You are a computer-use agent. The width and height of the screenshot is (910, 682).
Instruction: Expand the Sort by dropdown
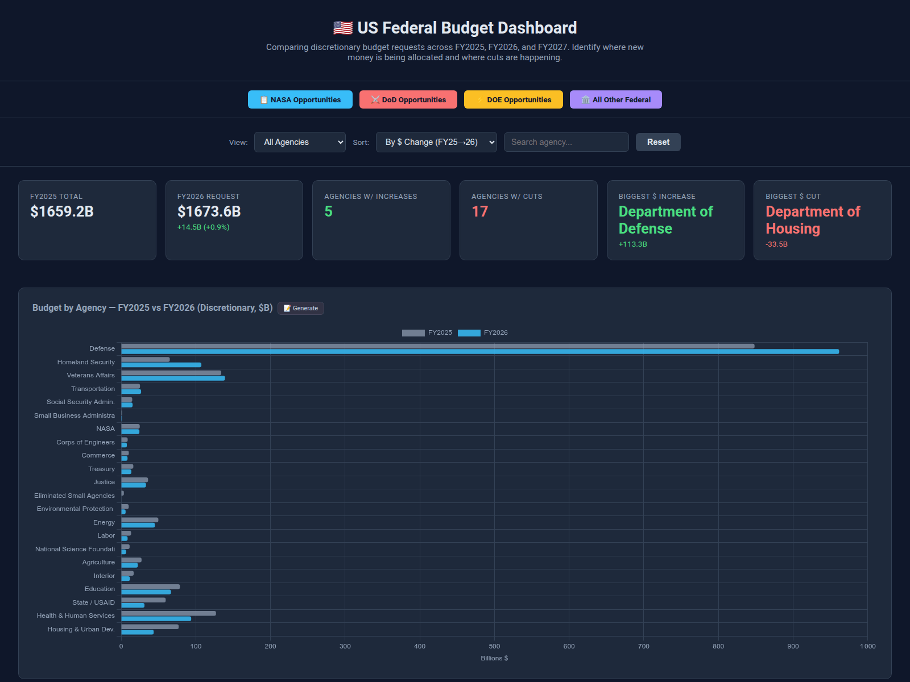point(436,142)
